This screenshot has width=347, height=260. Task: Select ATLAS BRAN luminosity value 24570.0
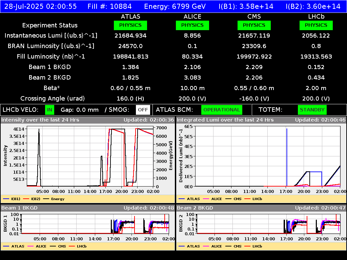point(130,46)
